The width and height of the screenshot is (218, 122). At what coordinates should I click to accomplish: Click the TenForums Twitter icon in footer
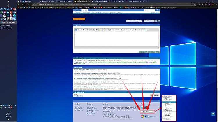(142, 108)
